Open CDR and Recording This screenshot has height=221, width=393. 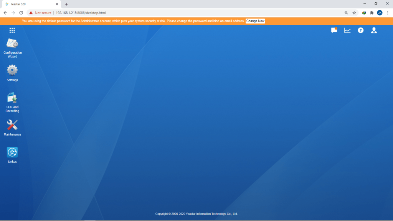point(12,102)
